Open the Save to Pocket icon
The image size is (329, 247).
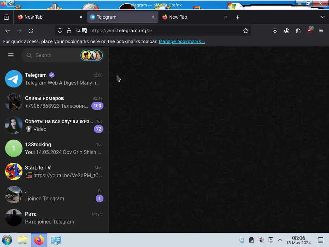(275, 31)
